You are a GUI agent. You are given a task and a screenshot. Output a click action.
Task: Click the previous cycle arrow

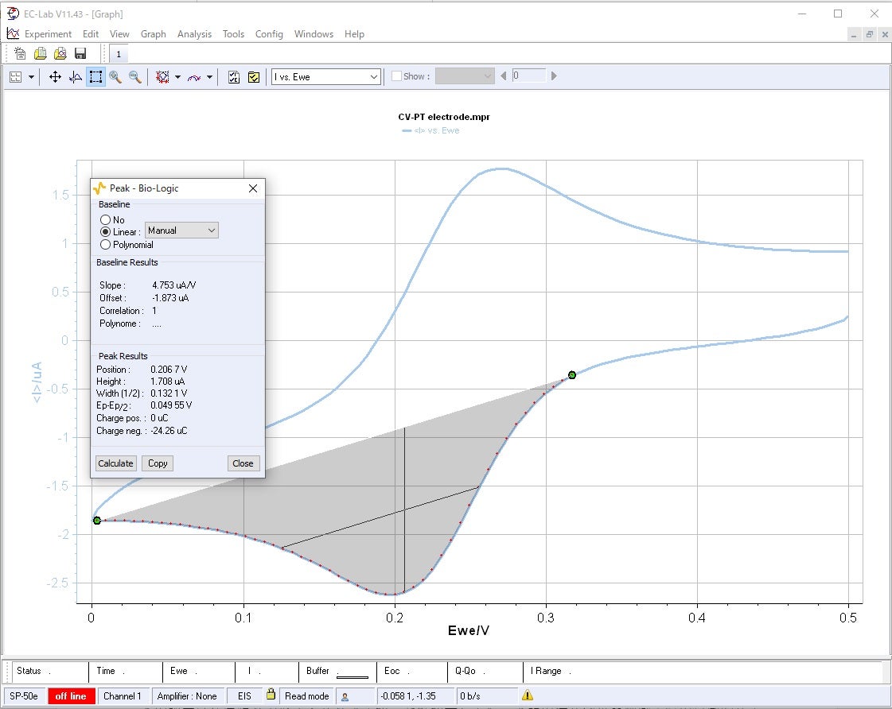pos(503,76)
